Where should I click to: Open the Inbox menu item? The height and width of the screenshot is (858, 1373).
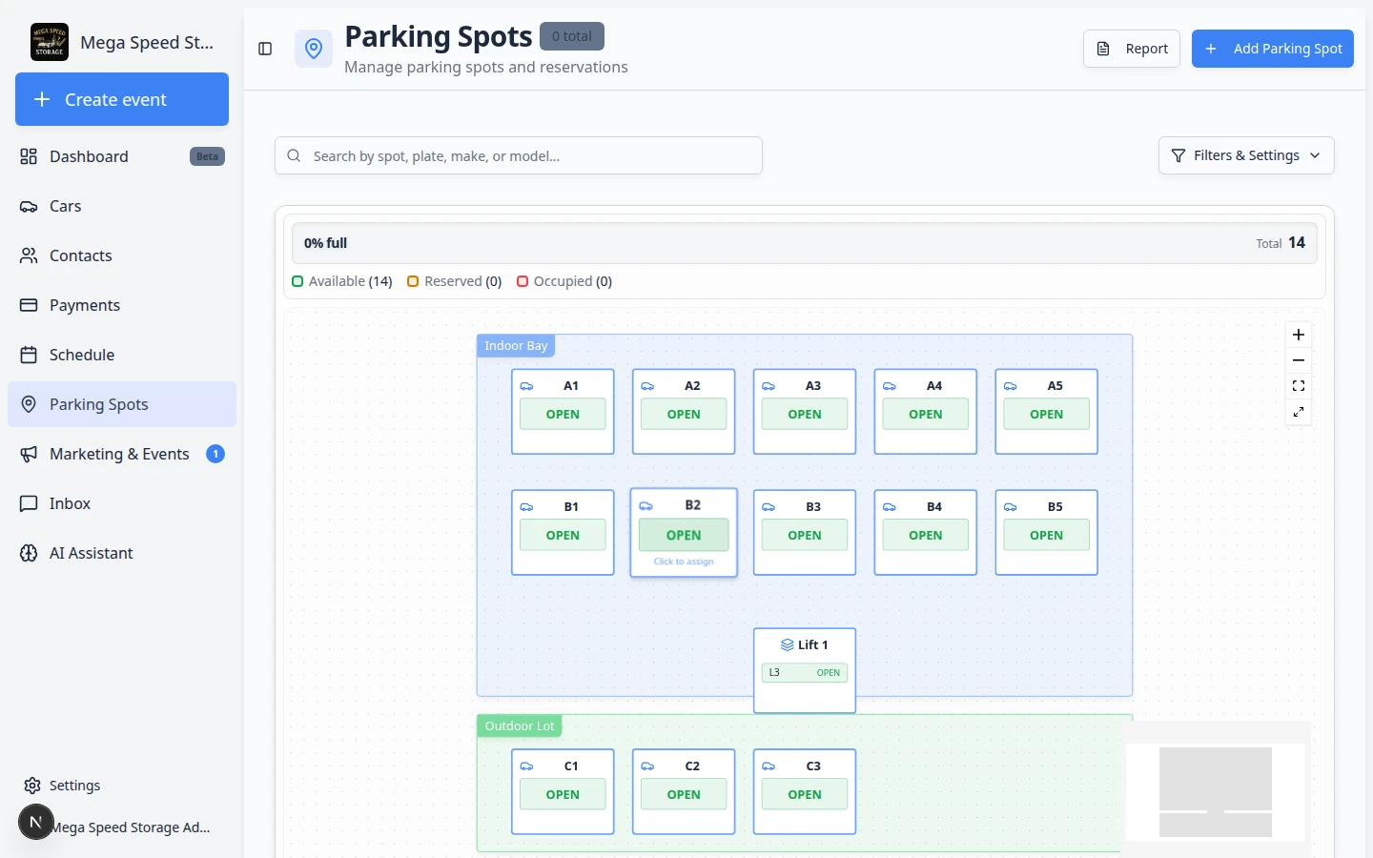(122, 503)
